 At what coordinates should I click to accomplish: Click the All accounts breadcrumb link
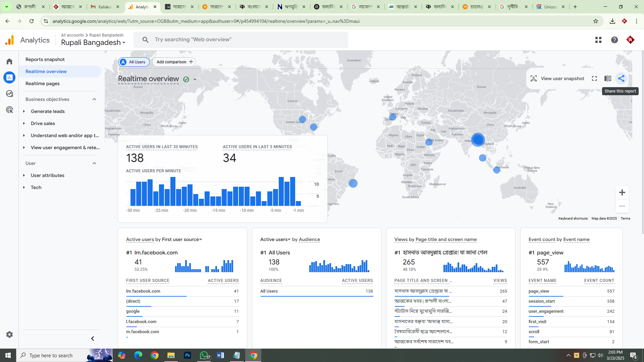click(72, 35)
